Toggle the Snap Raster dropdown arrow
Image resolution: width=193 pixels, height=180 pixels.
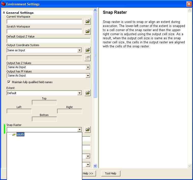pos(79,130)
